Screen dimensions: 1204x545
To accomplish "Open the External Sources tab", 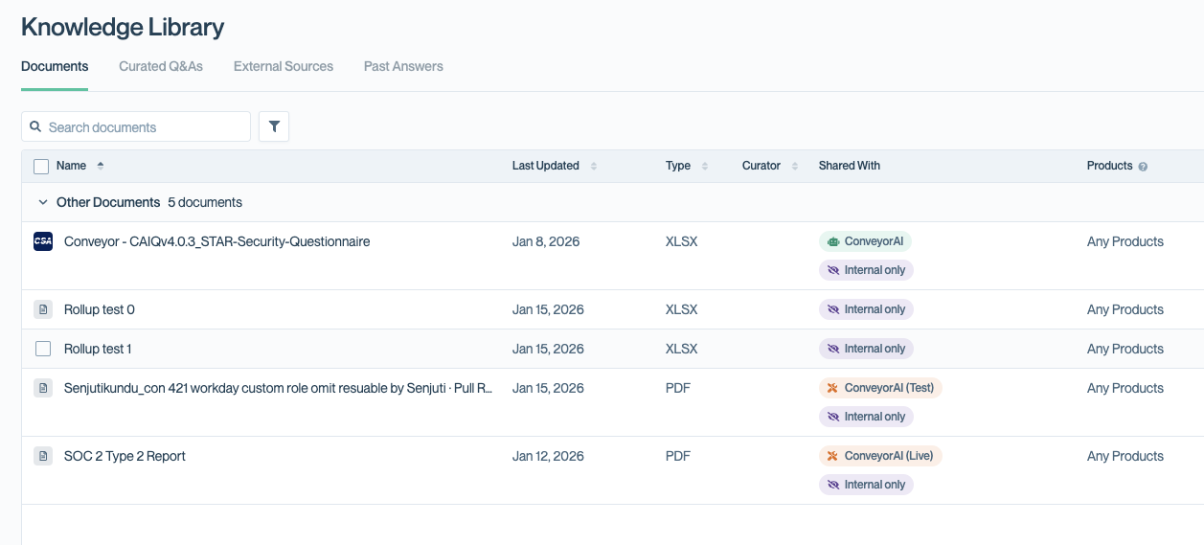I will 284,67.
